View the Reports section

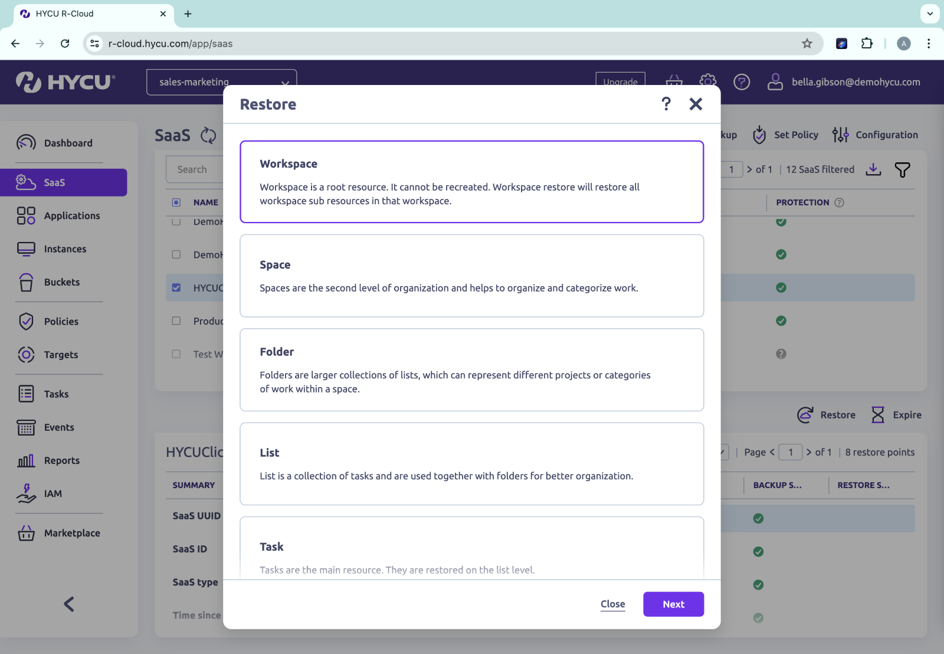point(61,460)
